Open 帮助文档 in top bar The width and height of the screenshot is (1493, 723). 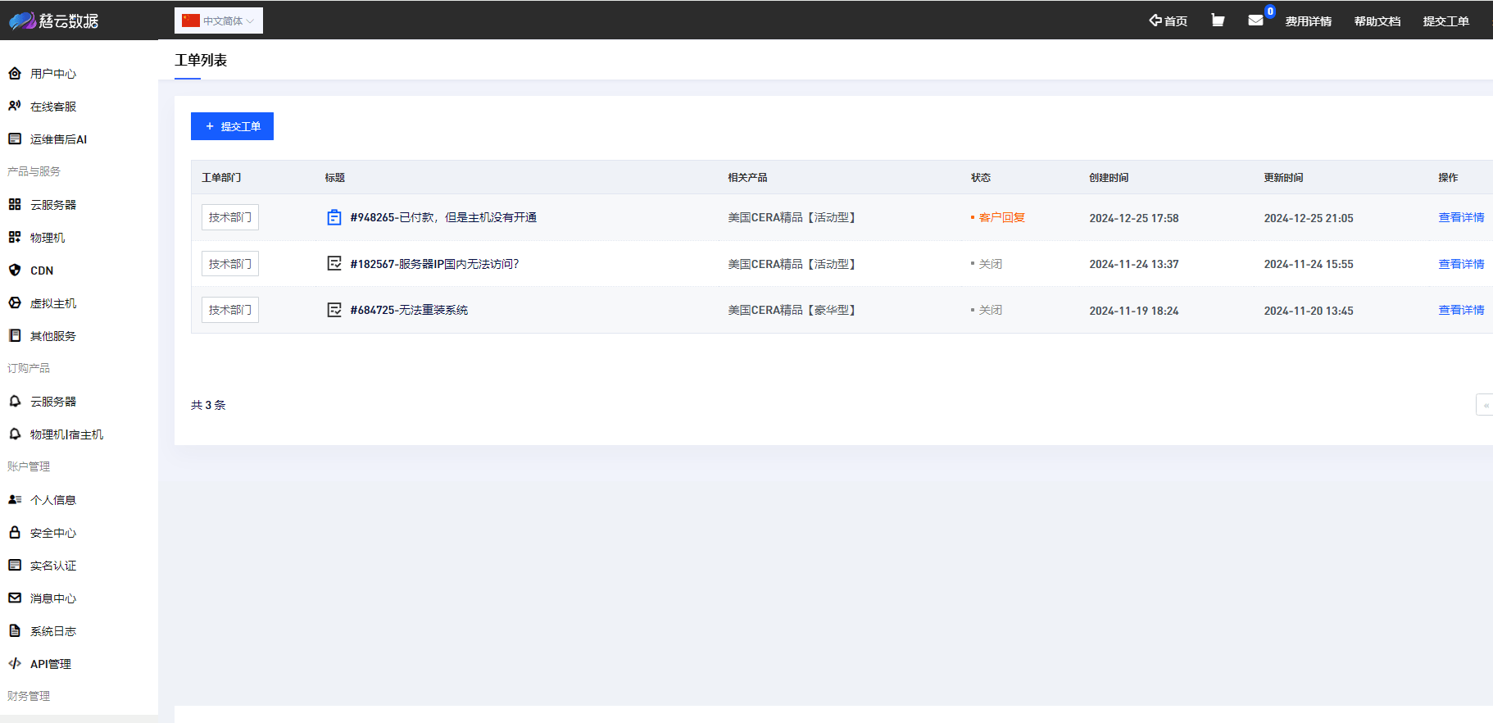tap(1377, 21)
